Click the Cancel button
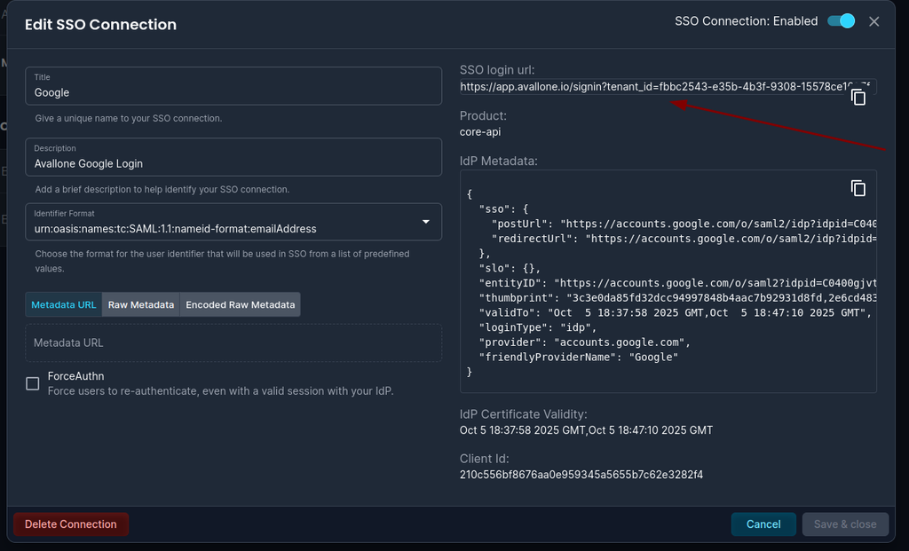Viewport: 909px width, 551px height. pyautogui.click(x=763, y=524)
